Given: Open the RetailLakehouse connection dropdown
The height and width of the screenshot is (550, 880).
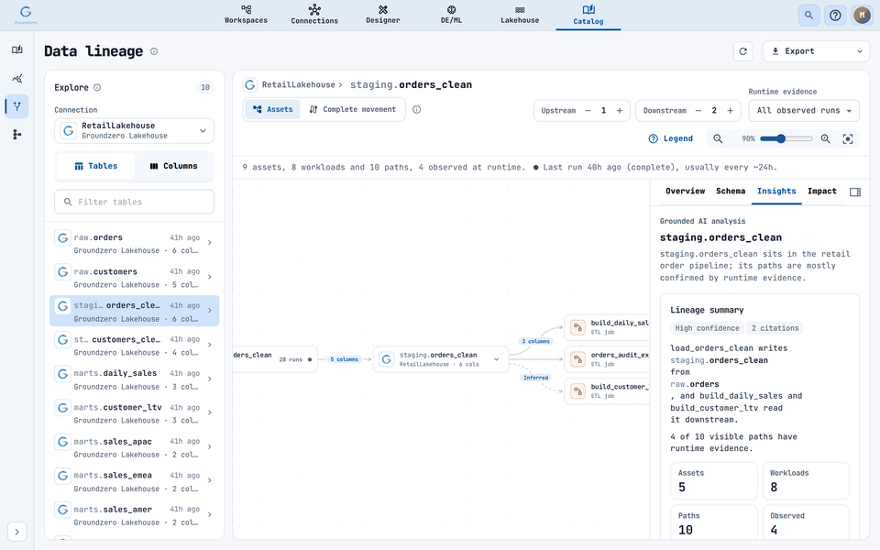Looking at the screenshot, I should pyautogui.click(x=134, y=131).
